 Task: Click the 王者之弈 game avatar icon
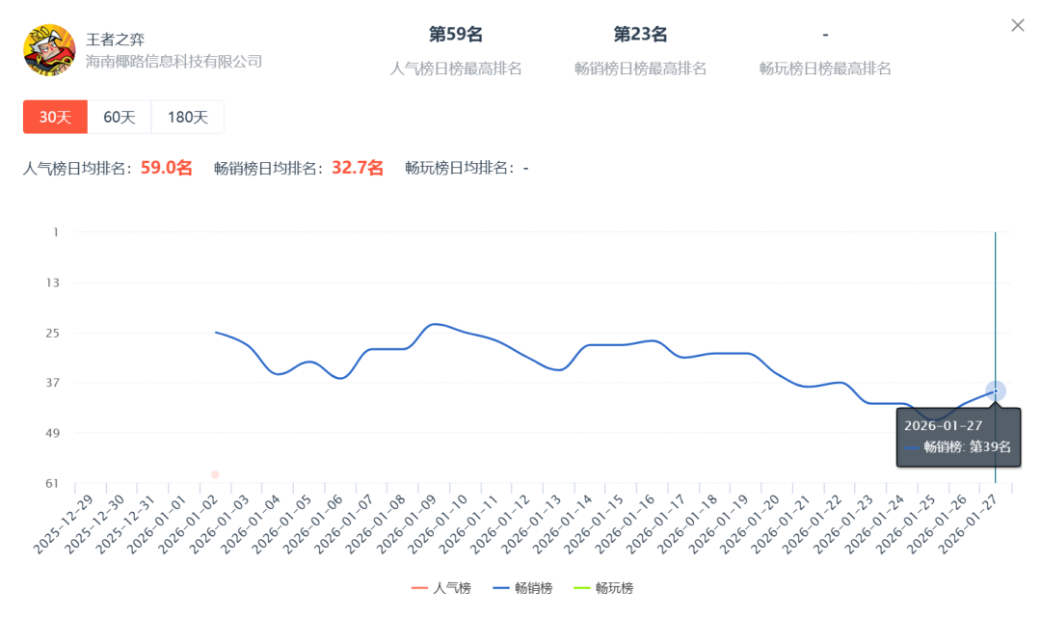tap(49, 50)
